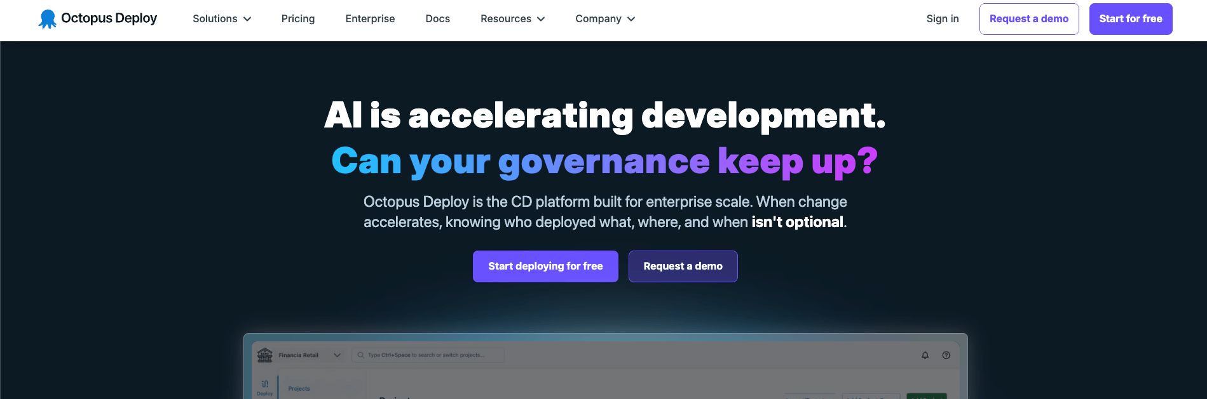Click the headline "Can your governance keep up?"

coord(604,161)
